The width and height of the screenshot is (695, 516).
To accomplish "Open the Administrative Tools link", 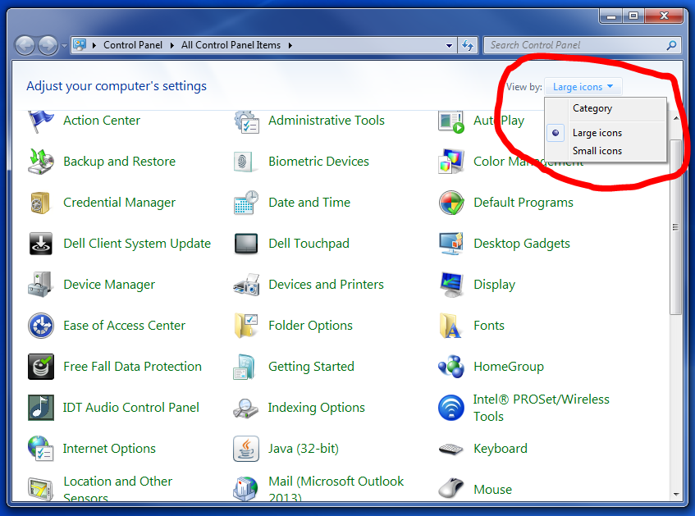I will pyautogui.click(x=327, y=120).
